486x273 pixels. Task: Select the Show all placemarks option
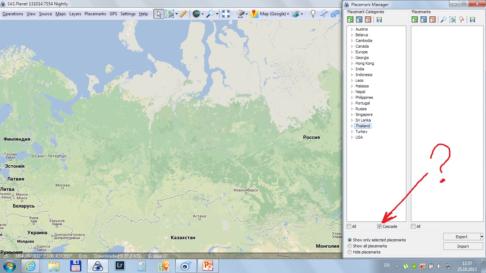[x=350, y=246]
